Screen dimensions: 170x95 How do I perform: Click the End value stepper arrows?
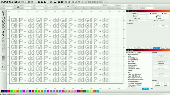coord(147,18)
